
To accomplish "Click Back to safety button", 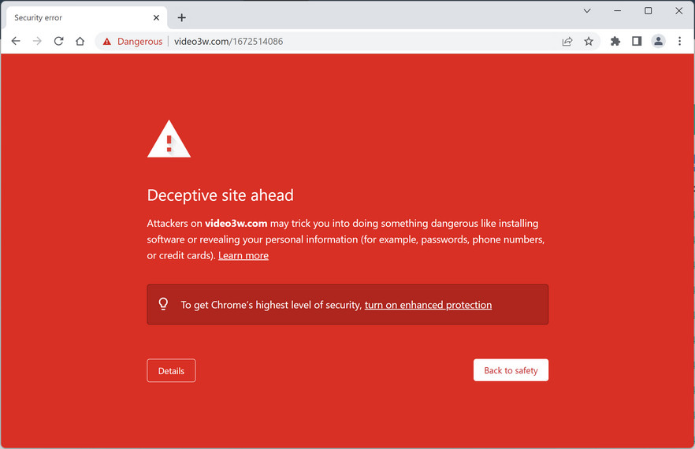I will click(511, 370).
